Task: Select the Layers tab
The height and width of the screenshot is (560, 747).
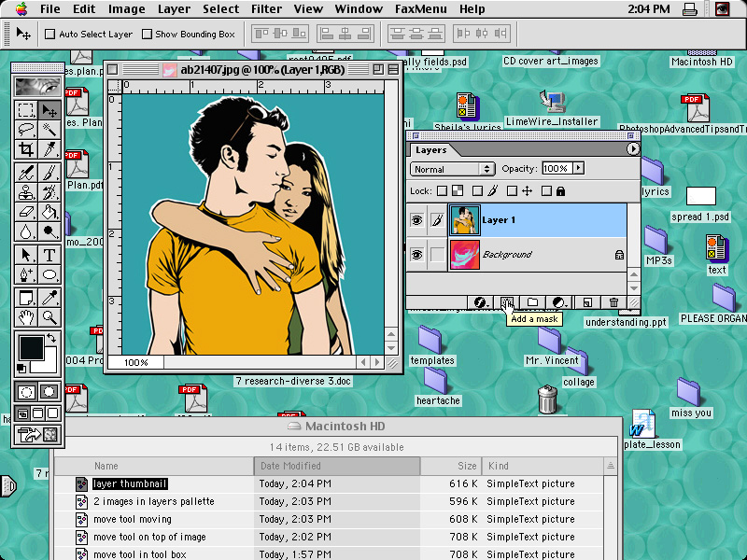Action: point(431,150)
